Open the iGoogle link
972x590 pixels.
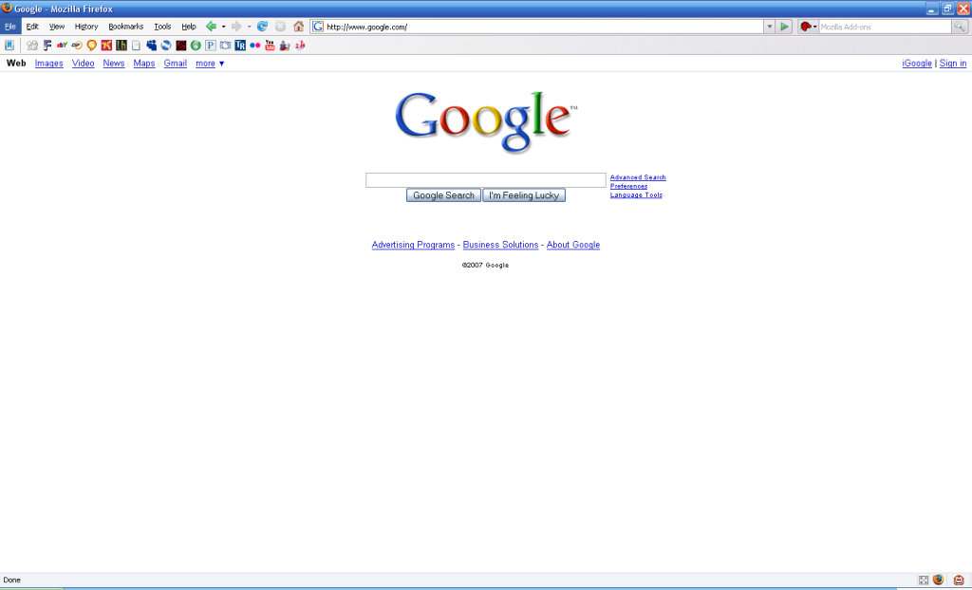(917, 64)
